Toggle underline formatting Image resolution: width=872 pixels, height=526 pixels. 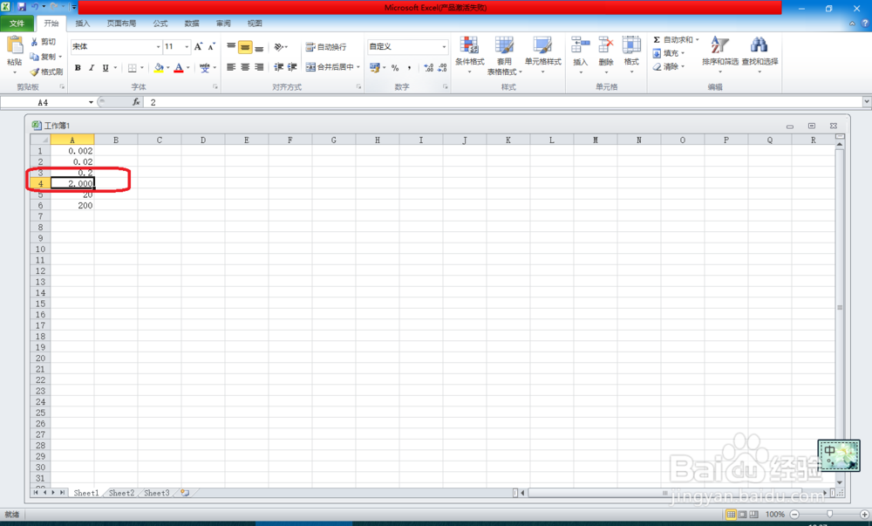click(x=106, y=68)
